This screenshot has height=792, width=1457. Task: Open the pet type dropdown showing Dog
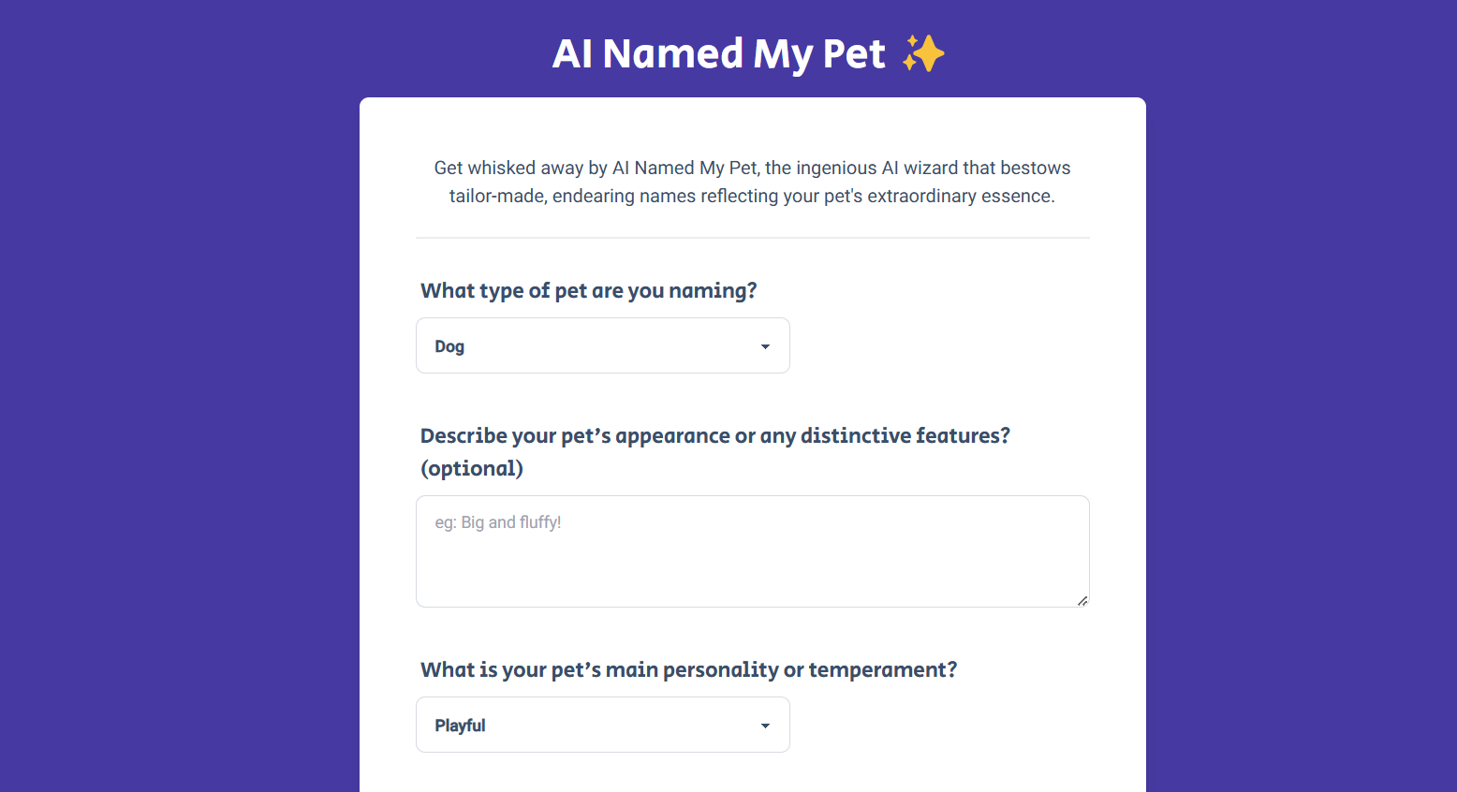[602, 346]
